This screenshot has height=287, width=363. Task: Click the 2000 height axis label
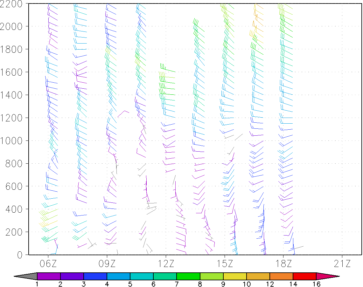[x=11, y=26]
